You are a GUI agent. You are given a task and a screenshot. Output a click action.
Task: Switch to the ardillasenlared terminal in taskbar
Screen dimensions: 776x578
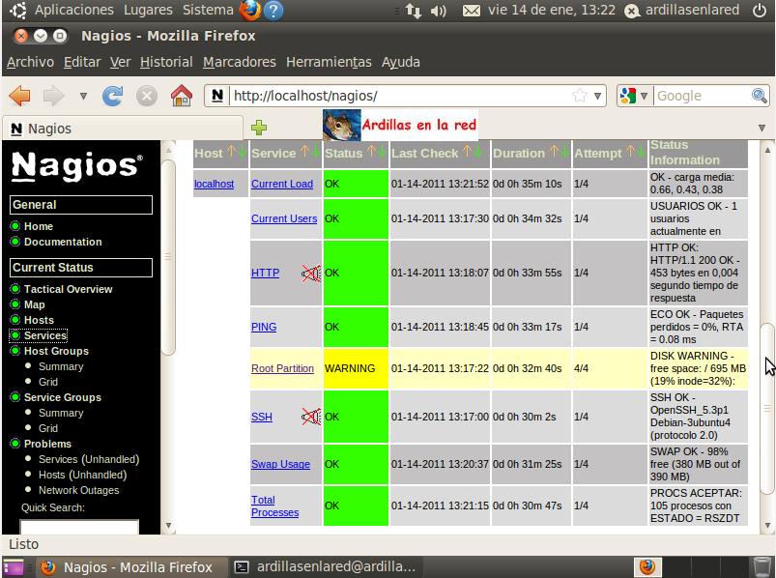326,566
